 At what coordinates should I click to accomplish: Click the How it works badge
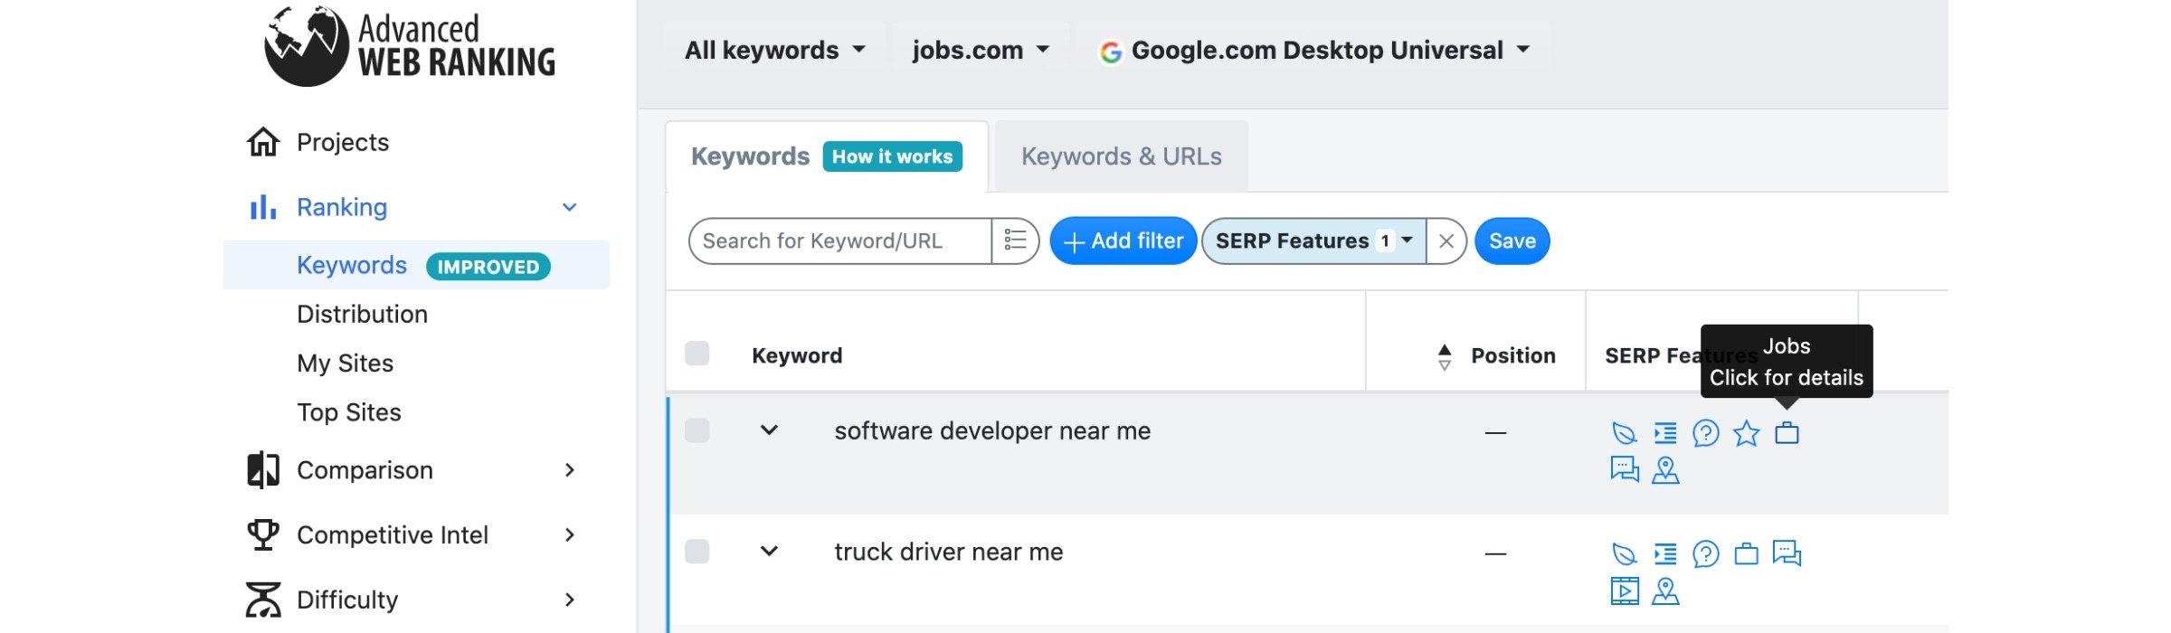(893, 156)
